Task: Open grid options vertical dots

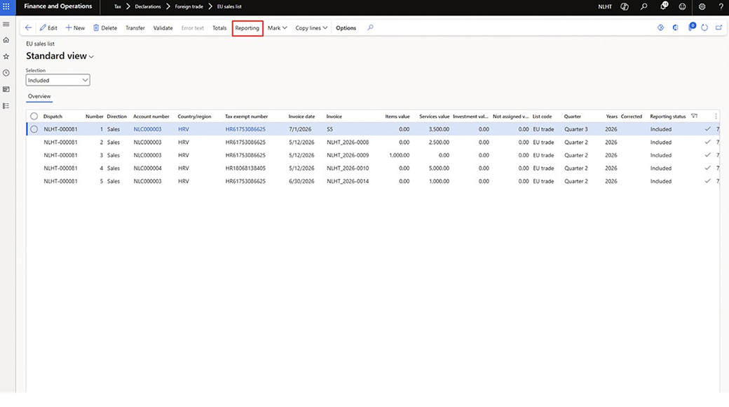Action: (x=716, y=116)
